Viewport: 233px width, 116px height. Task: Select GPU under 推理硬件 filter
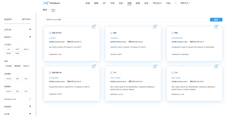17,91
